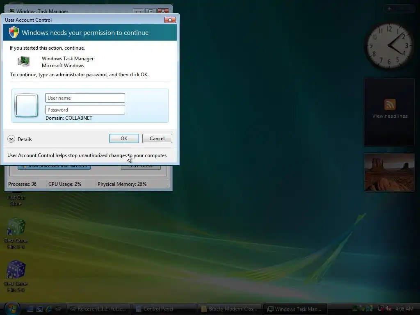This screenshot has height=315, width=420.
Task: Open 'Best Game Hits 5-6' desktop shortcut
Action: (16, 276)
